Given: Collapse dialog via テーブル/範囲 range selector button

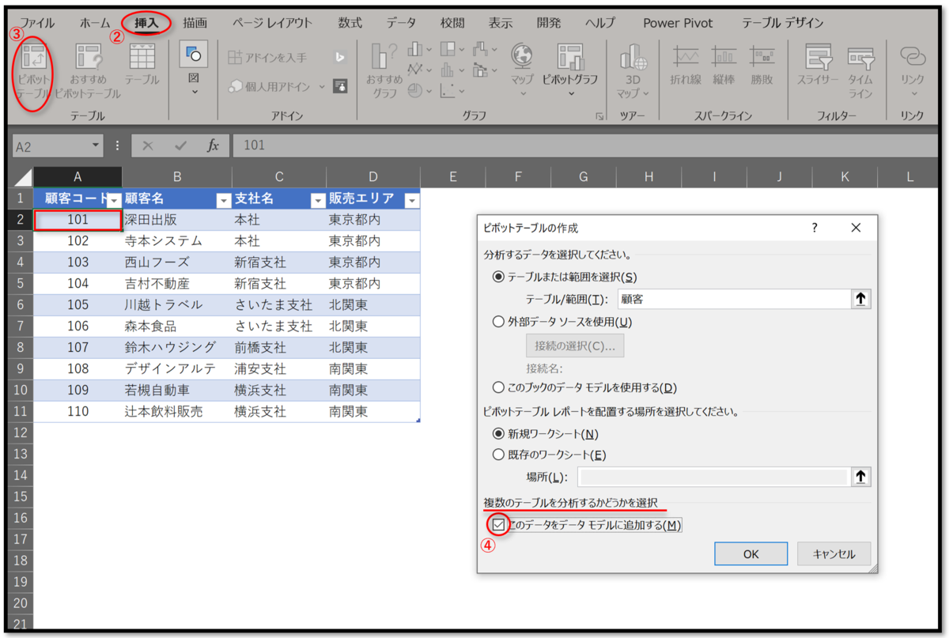Looking at the screenshot, I should tap(861, 299).
